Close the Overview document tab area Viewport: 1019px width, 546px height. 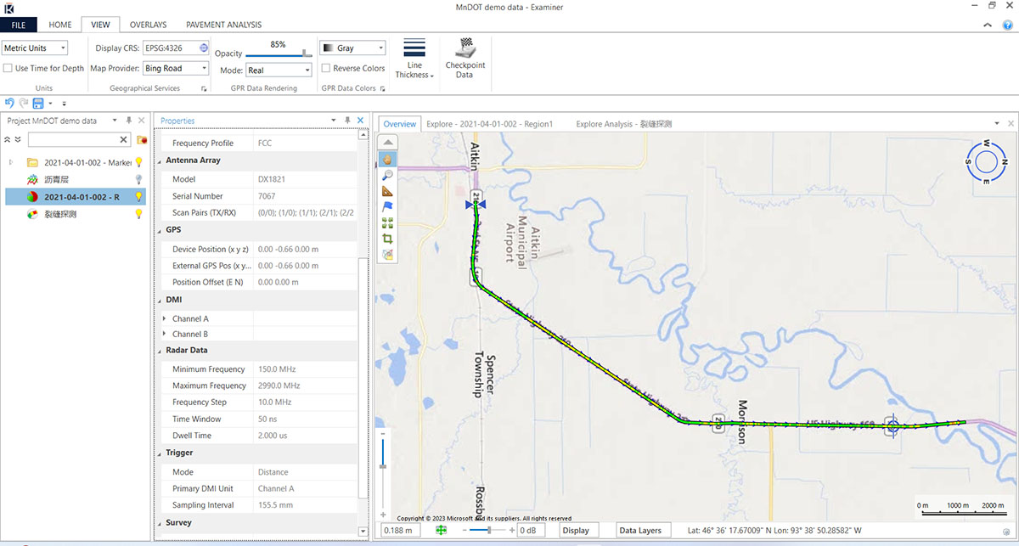(x=1011, y=123)
